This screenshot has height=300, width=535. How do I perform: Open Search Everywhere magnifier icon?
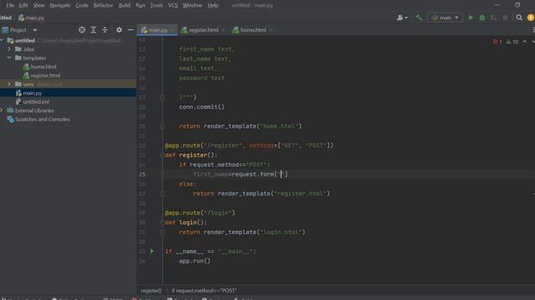tap(519, 17)
